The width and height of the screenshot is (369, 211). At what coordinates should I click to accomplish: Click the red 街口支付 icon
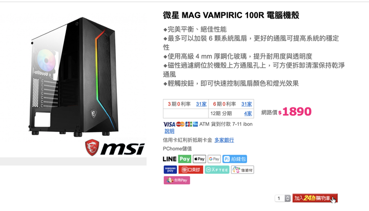(x=191, y=170)
